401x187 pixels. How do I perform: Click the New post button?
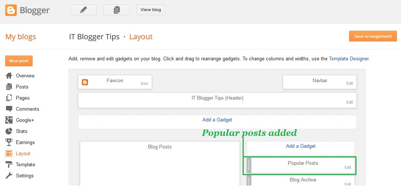[x=19, y=61]
